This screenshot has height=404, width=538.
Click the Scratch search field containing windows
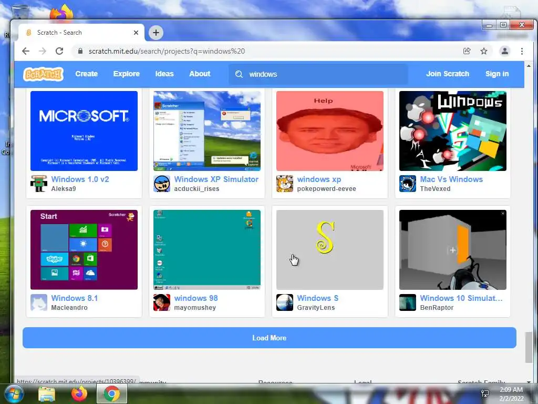tap(318, 74)
